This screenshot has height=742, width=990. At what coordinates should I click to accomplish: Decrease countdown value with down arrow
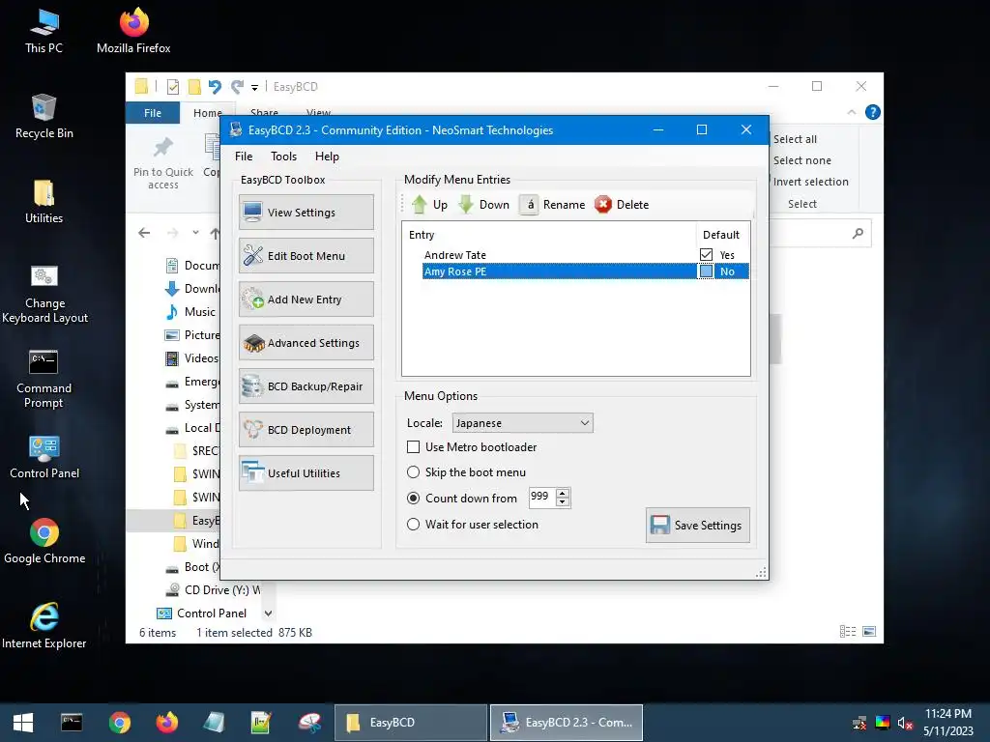click(x=563, y=502)
